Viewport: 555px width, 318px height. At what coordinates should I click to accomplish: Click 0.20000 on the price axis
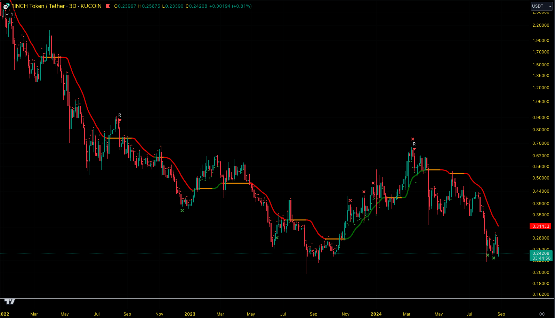click(541, 272)
